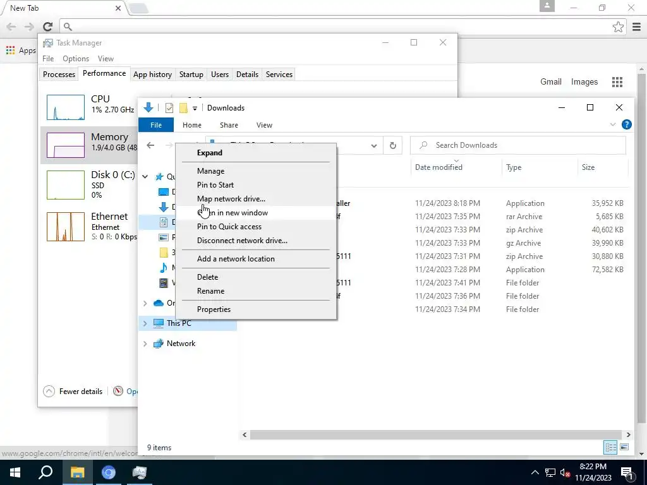Open the Google apps grid icon
The height and width of the screenshot is (485, 647).
(617, 81)
